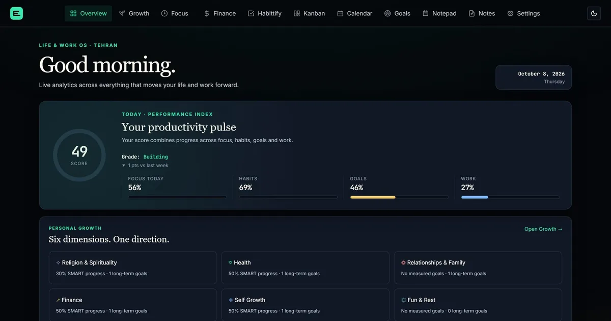Click the Habits 69% value
The width and height of the screenshot is (611, 321).
245,188
